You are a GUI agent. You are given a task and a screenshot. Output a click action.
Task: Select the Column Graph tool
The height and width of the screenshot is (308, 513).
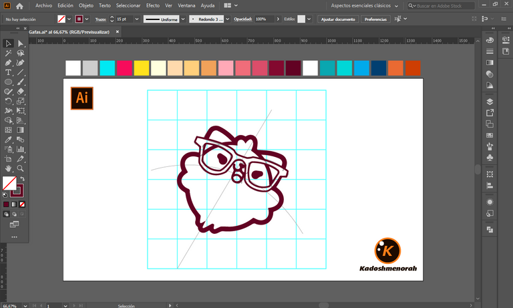click(20, 149)
